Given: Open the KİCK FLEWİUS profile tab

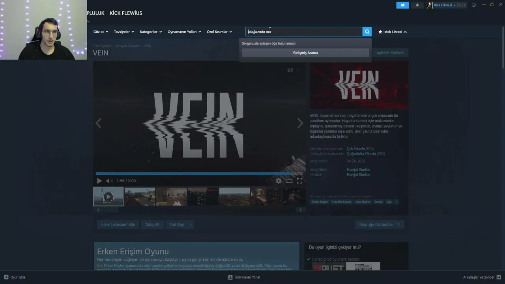Looking at the screenshot, I should coord(126,13).
